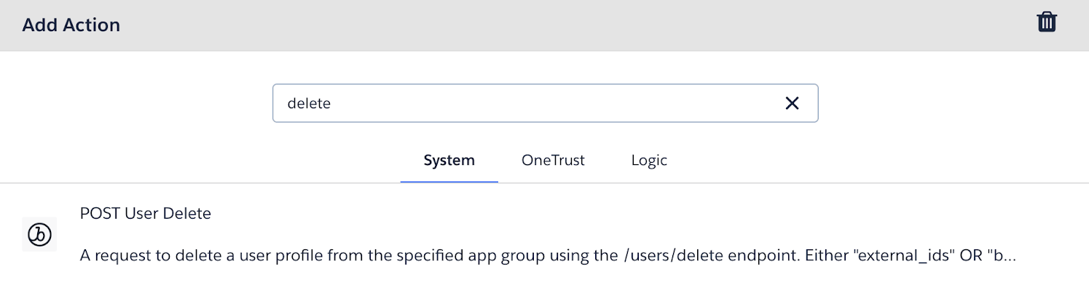Clear the search with the X icon

point(792,103)
